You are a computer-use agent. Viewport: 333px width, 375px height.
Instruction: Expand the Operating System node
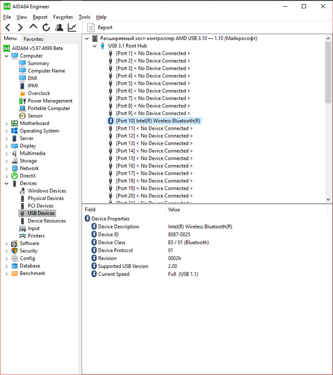pyautogui.click(x=6, y=131)
